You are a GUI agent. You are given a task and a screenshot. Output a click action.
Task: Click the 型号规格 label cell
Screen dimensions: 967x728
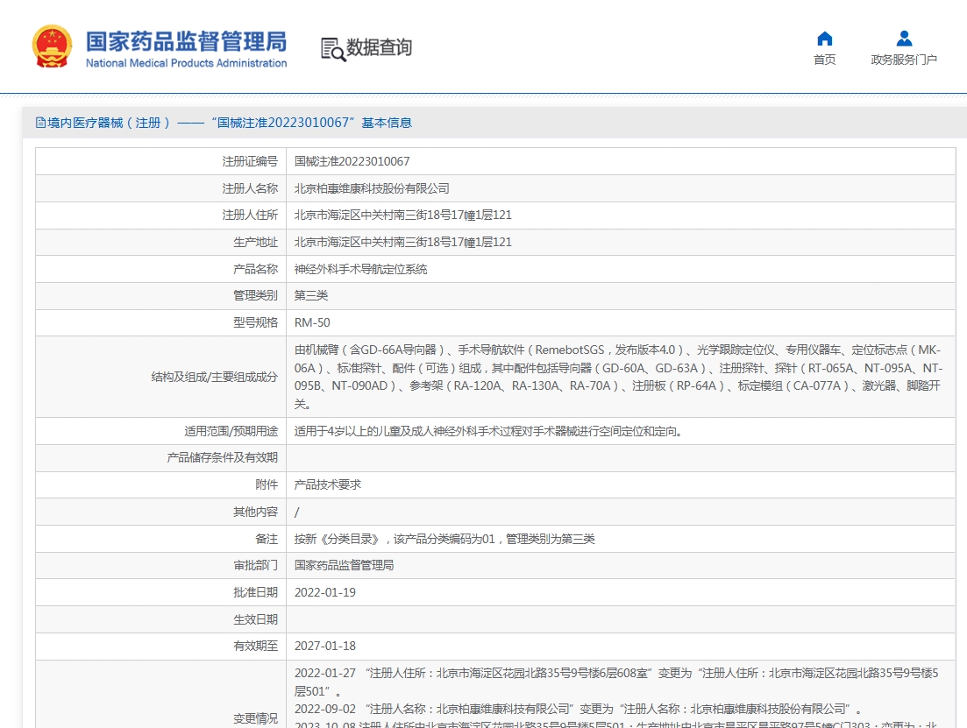(x=161, y=322)
